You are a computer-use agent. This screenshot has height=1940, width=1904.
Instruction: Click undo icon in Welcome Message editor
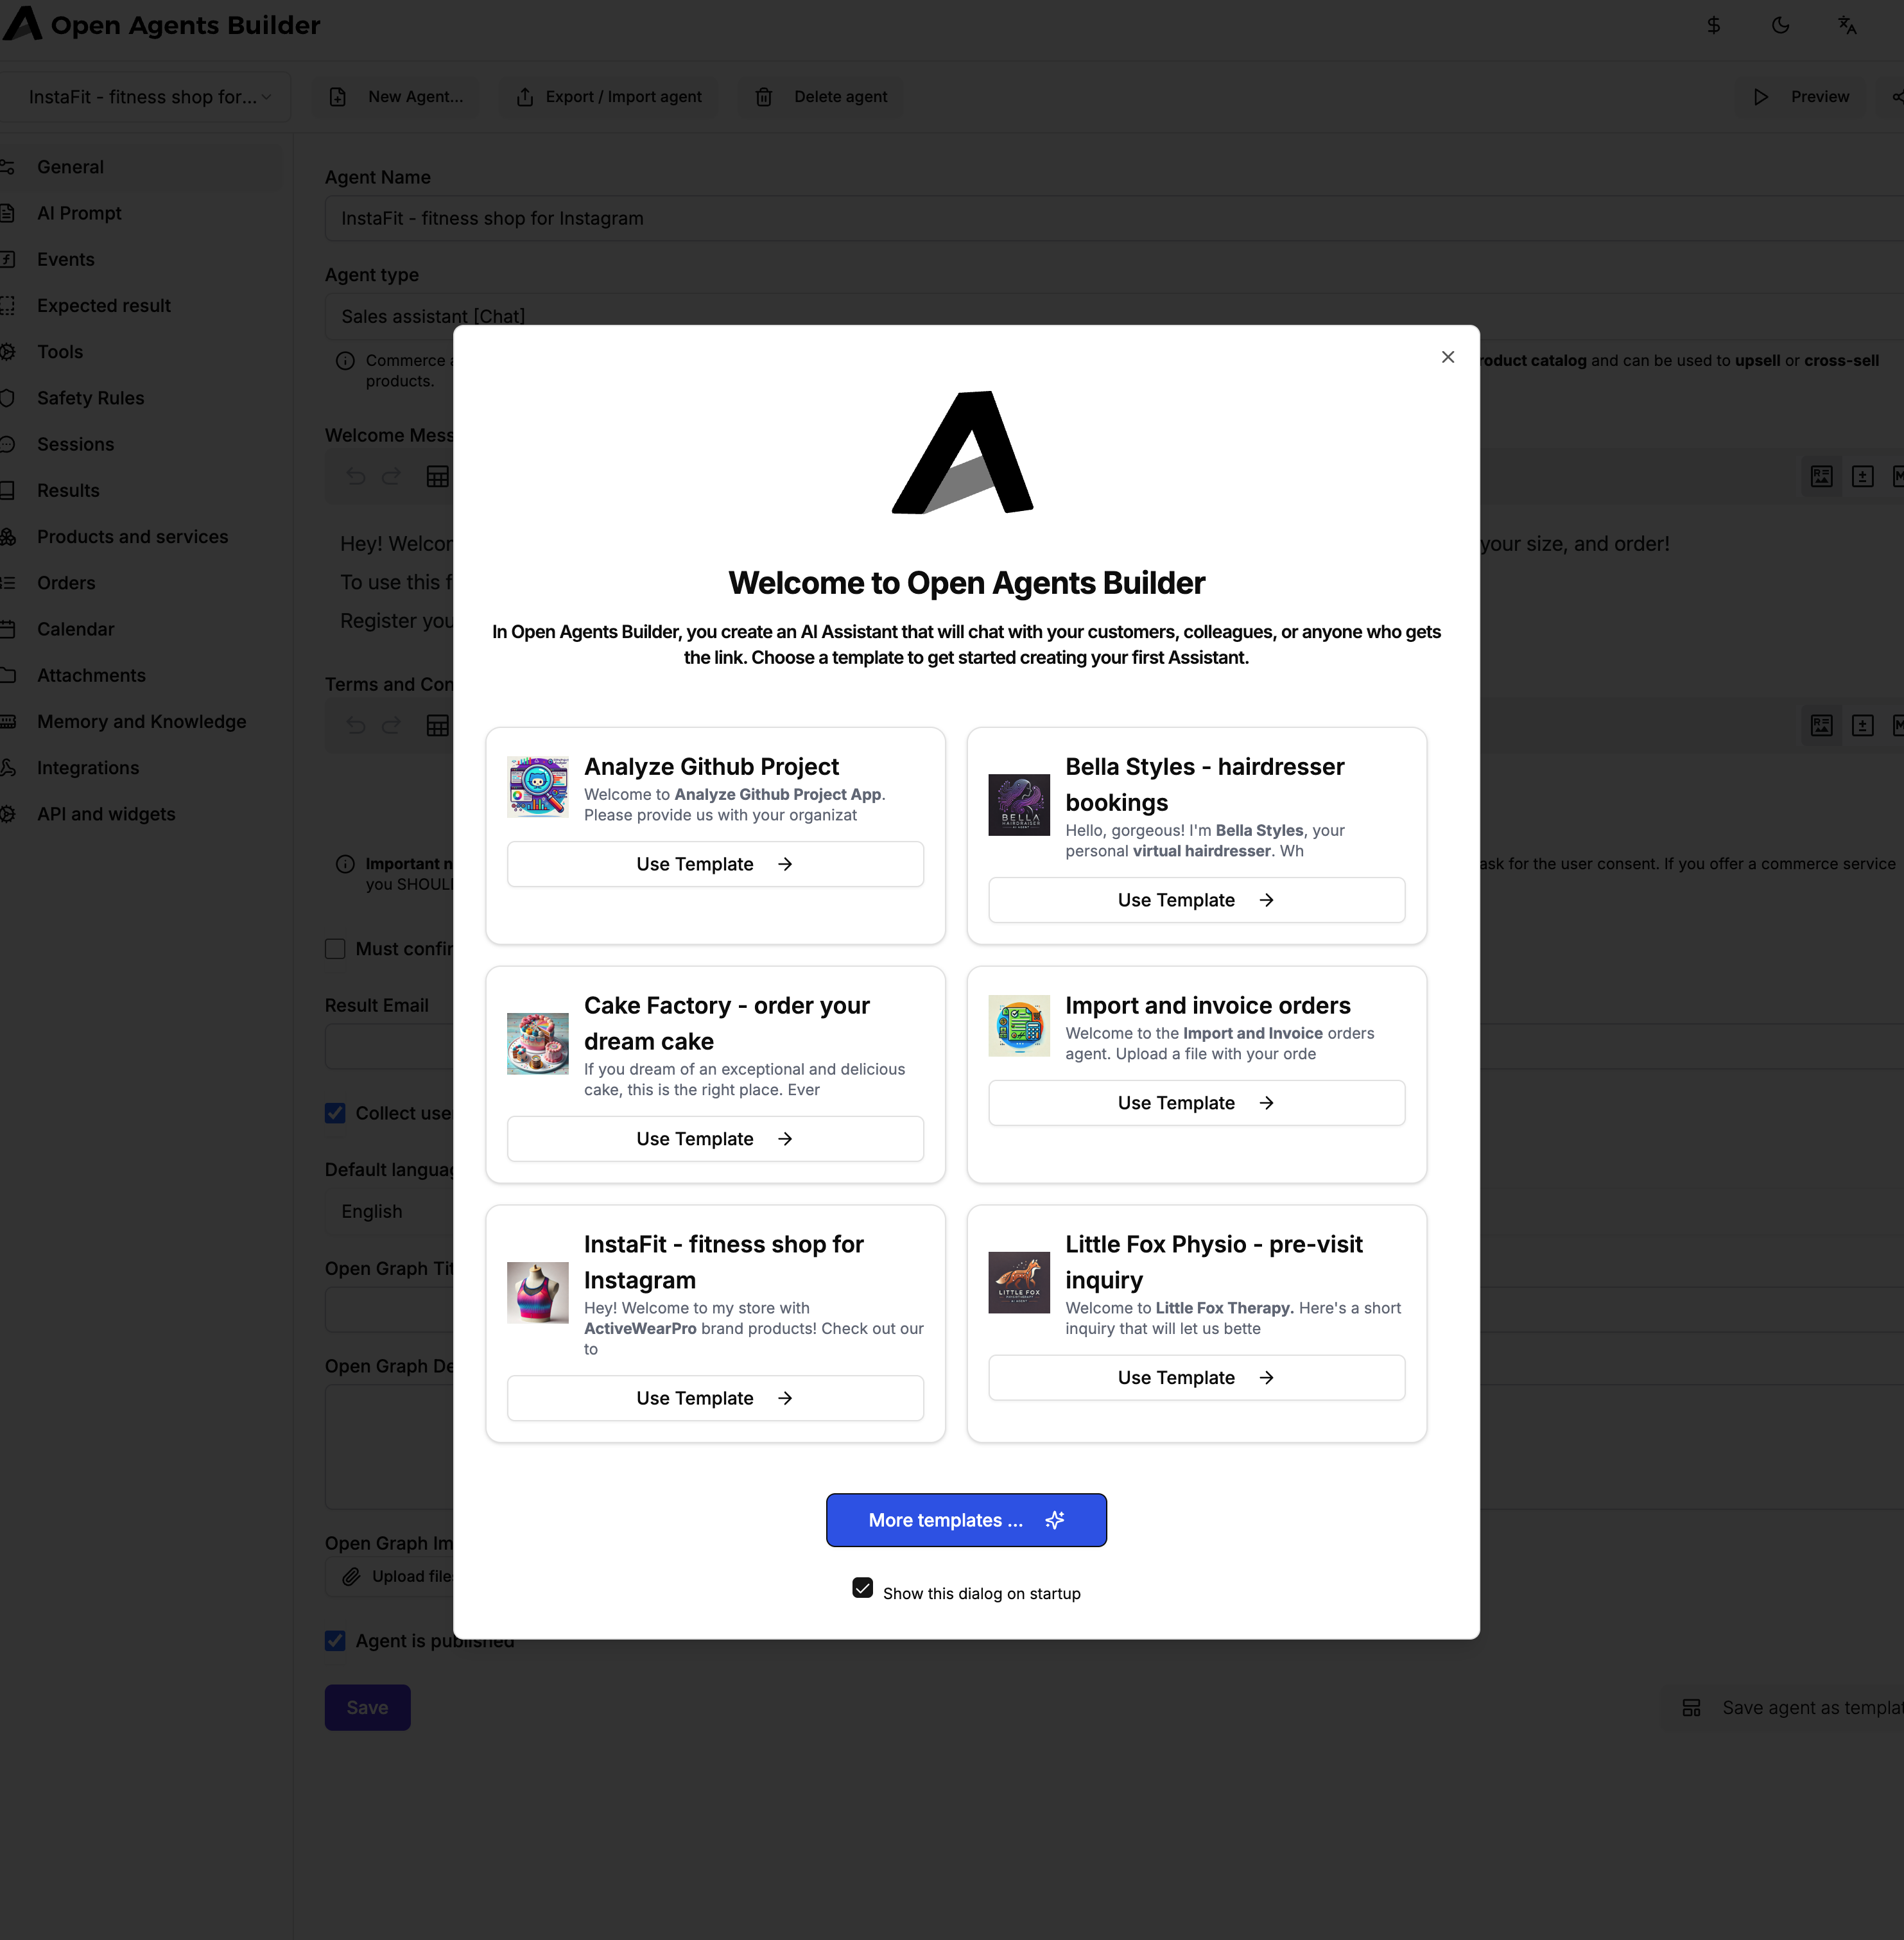355,476
